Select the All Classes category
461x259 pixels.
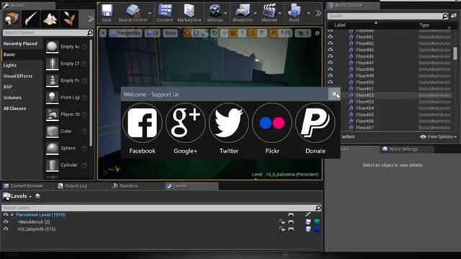tap(14, 109)
